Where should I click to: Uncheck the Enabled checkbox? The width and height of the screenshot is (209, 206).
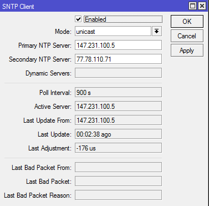pos(78,19)
